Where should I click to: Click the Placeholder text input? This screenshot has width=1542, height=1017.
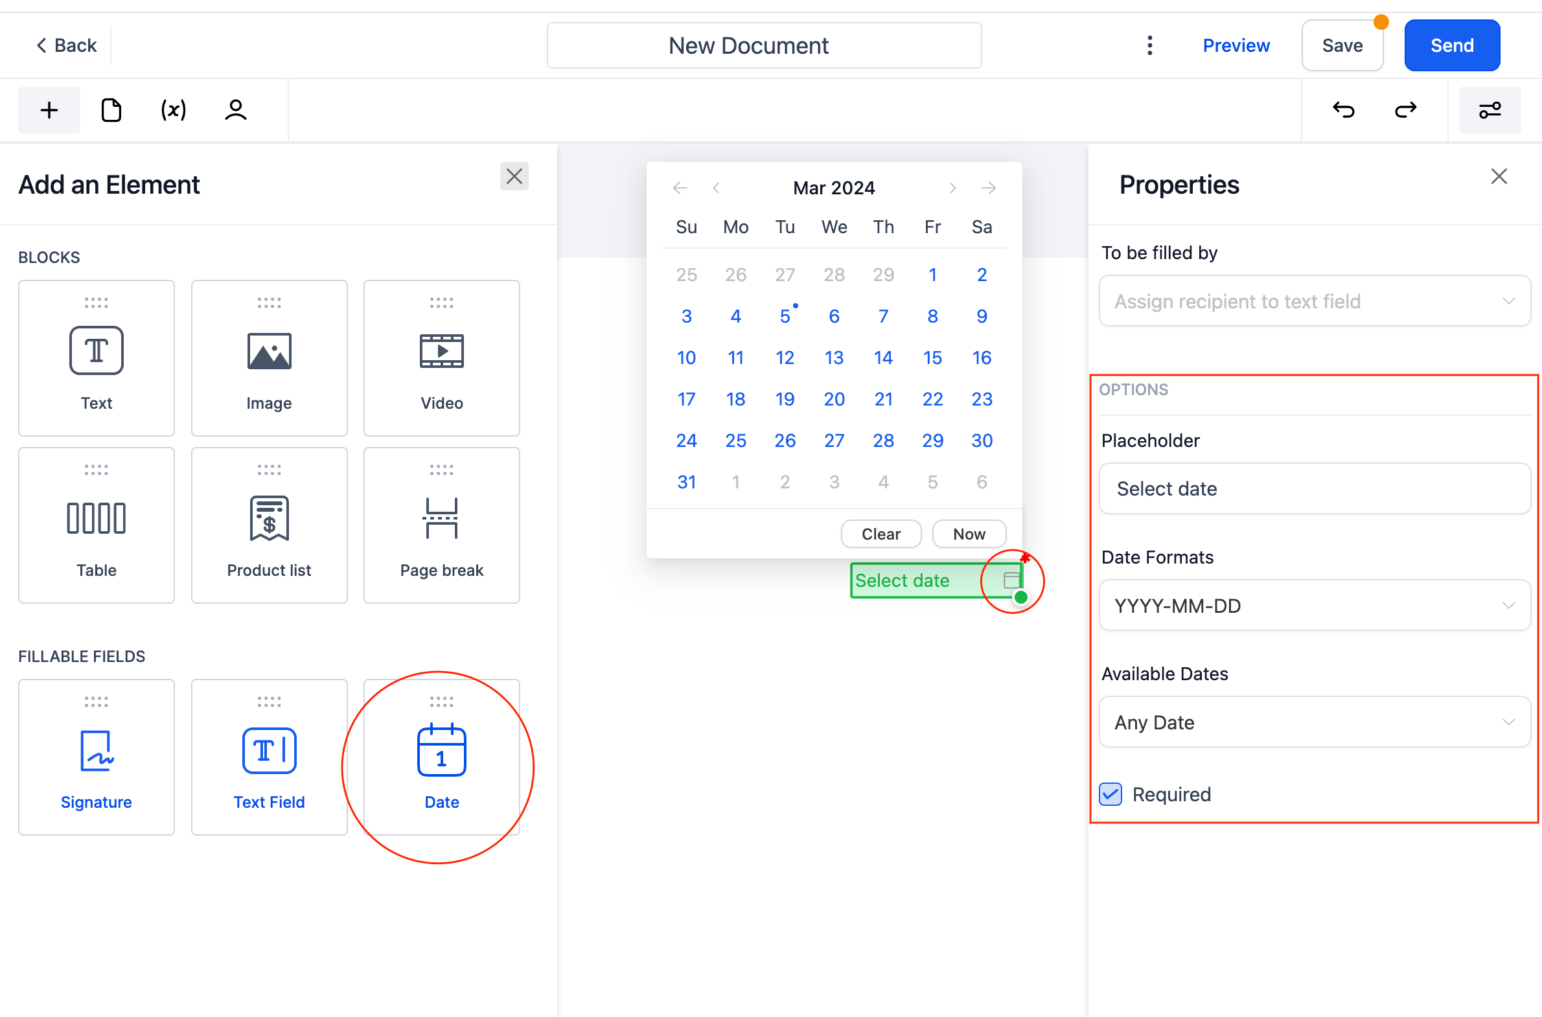(x=1315, y=488)
